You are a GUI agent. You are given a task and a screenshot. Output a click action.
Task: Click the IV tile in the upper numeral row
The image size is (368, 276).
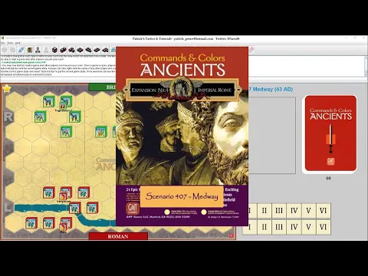click(x=294, y=211)
